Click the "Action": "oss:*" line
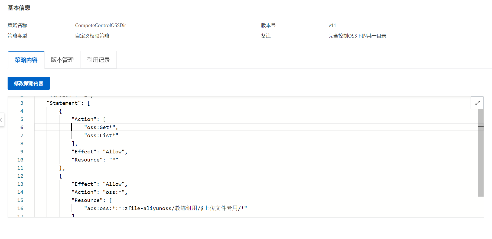 (x=99, y=192)
